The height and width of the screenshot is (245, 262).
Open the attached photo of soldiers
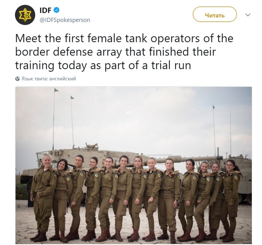pyautogui.click(x=134, y=165)
